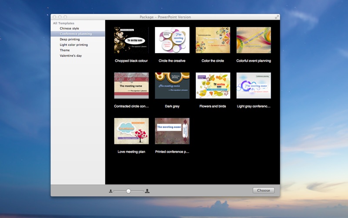
Task: Click the large person icon right of slider
Action: (147, 191)
